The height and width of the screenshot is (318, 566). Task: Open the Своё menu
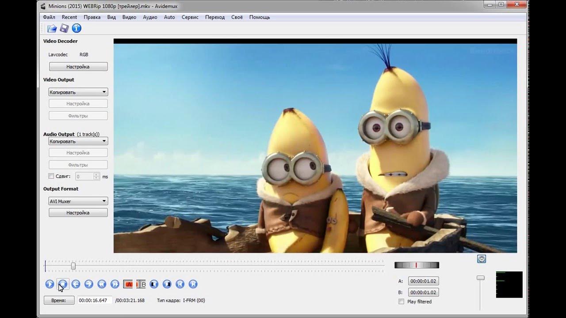237,17
